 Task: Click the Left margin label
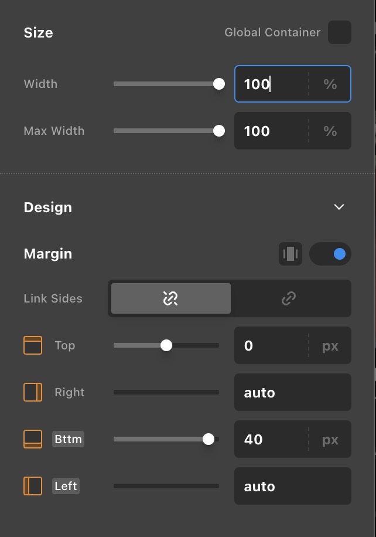[x=66, y=486]
